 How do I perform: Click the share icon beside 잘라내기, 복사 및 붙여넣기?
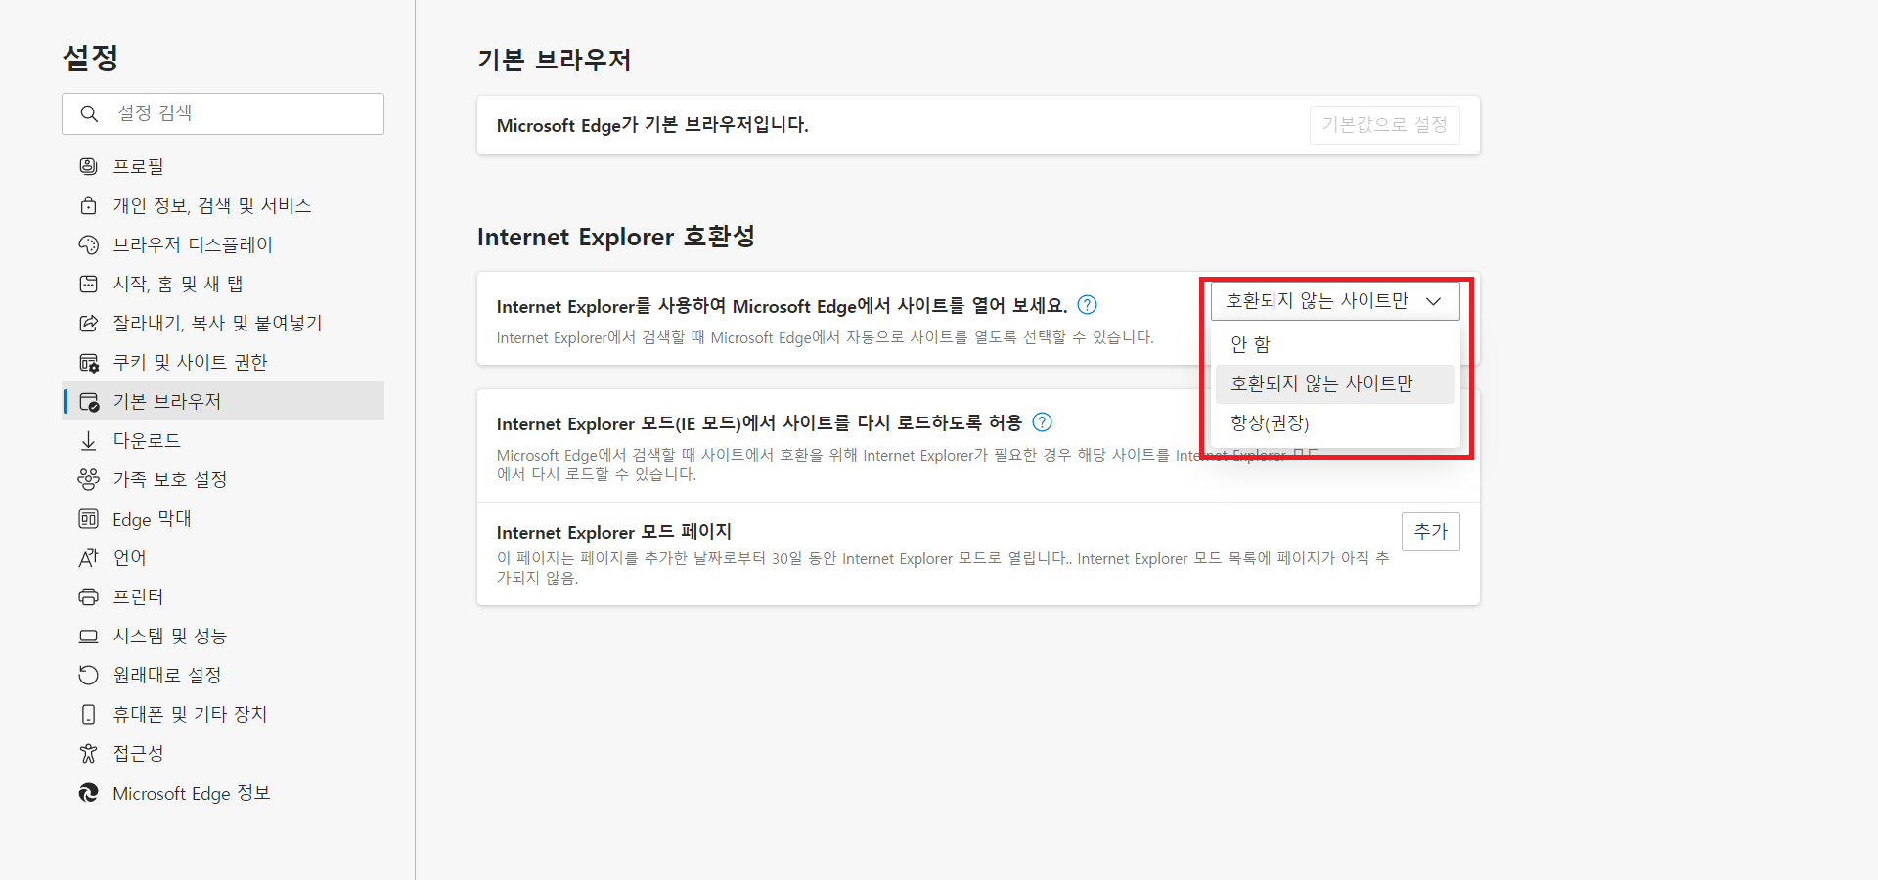pyautogui.click(x=88, y=323)
